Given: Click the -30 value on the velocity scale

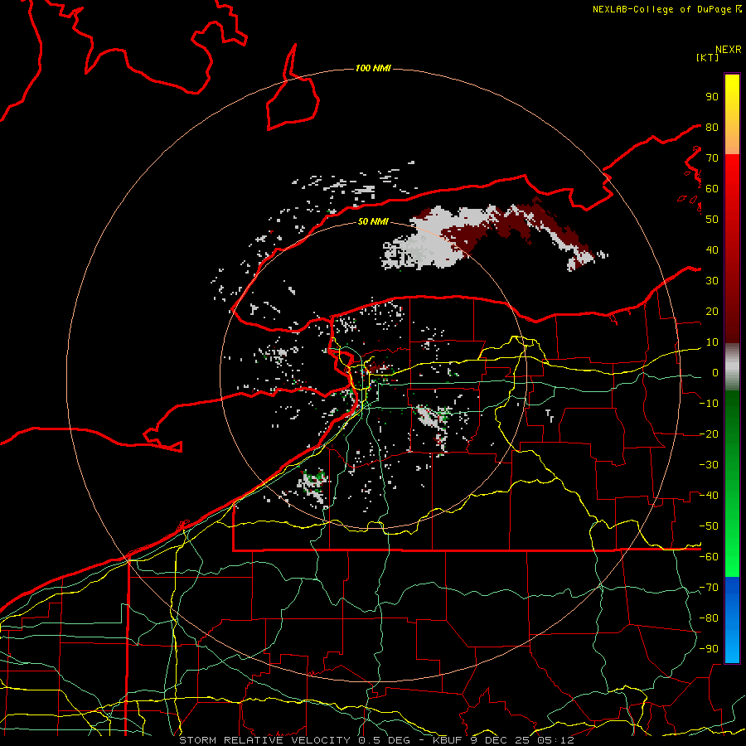Looking at the screenshot, I should (x=709, y=465).
